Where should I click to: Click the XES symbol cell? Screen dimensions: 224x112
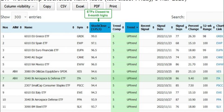click(79, 71)
